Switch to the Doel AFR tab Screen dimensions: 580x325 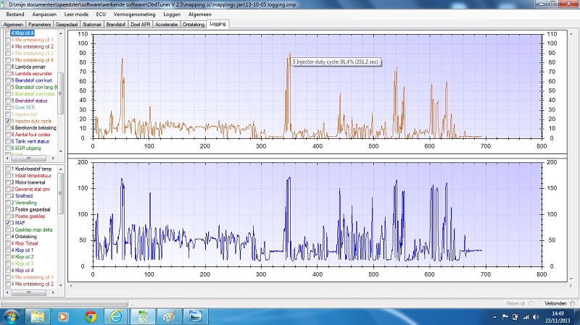[x=141, y=25]
